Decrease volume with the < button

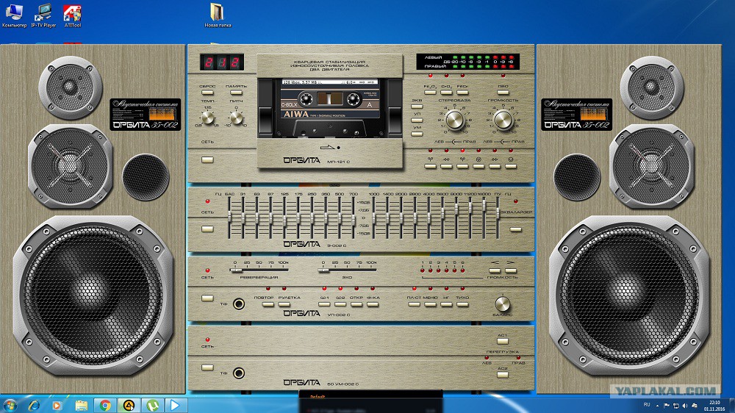point(495,270)
